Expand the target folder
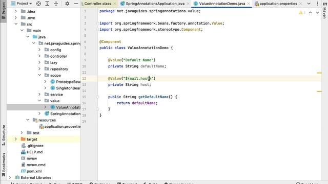Image resolution: width=328 pixels, height=184 pixels. coord(16,139)
